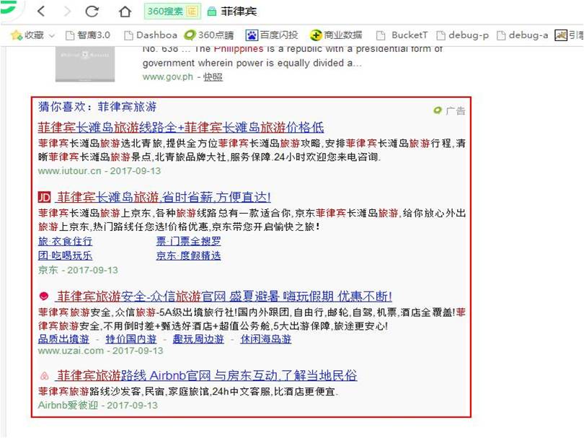Image resolution: width=584 pixels, height=438 pixels.
Task: Open the 百度闪投 bookmark
Action: tap(272, 35)
